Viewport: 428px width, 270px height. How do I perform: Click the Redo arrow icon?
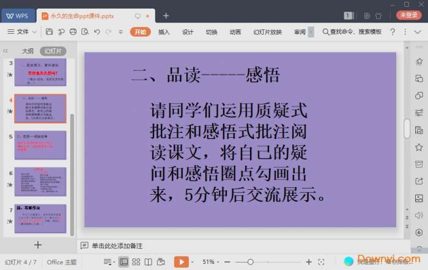(x=109, y=32)
